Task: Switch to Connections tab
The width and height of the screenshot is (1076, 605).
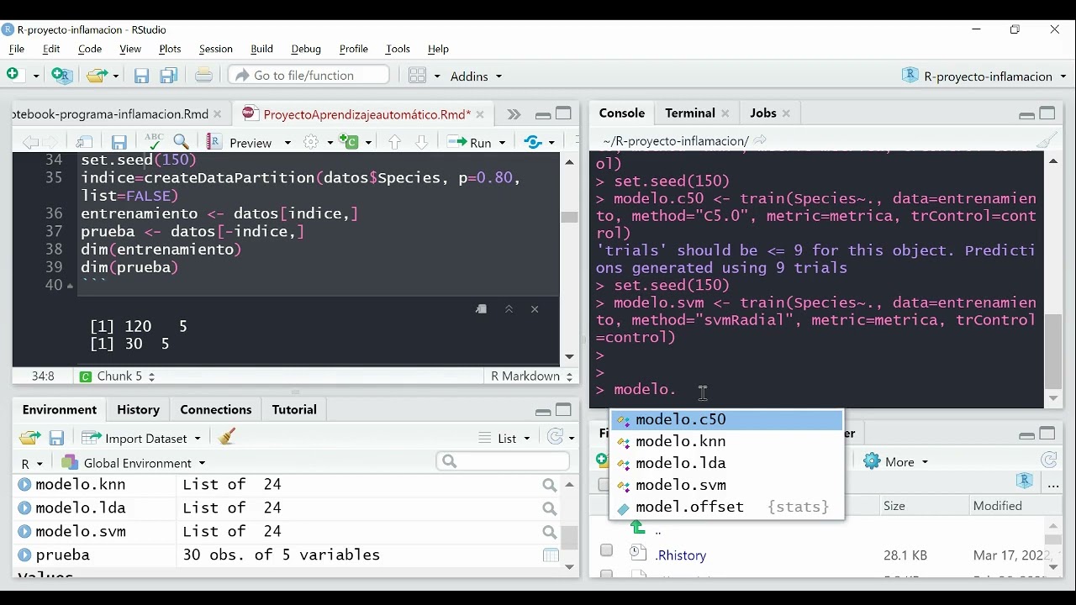Action: point(216,409)
